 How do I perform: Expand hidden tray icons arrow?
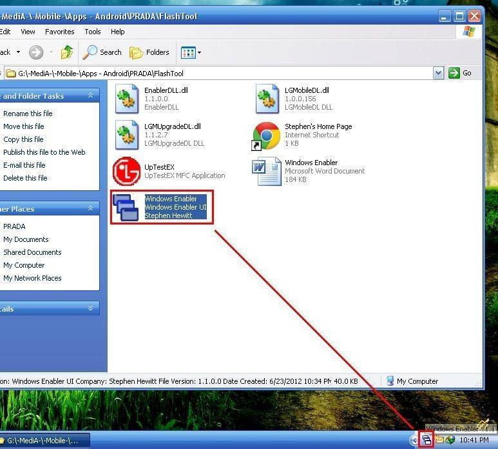point(414,440)
